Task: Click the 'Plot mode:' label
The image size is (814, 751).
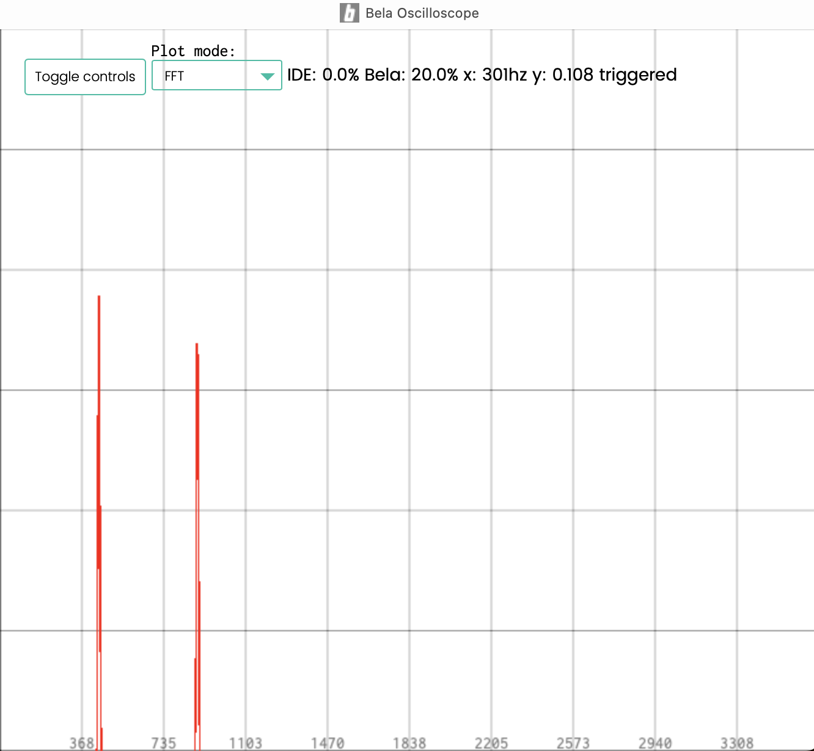Action: [193, 51]
